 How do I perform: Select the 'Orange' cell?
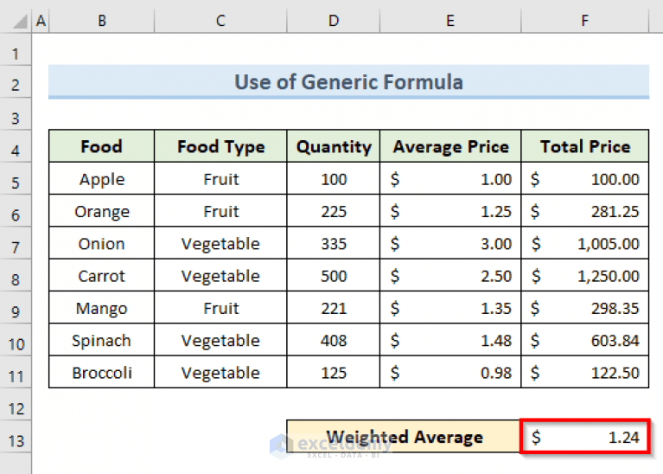click(x=102, y=211)
